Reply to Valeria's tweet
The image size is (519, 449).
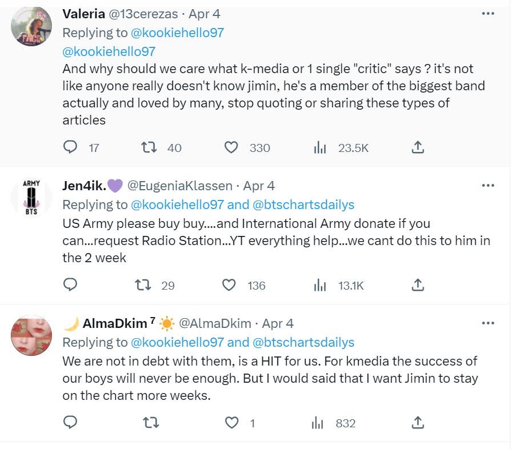coord(70,147)
